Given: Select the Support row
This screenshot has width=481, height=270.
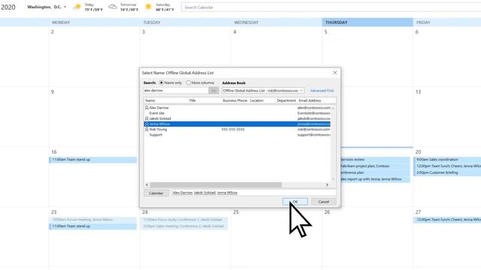Looking at the screenshot, I should coord(237,135).
